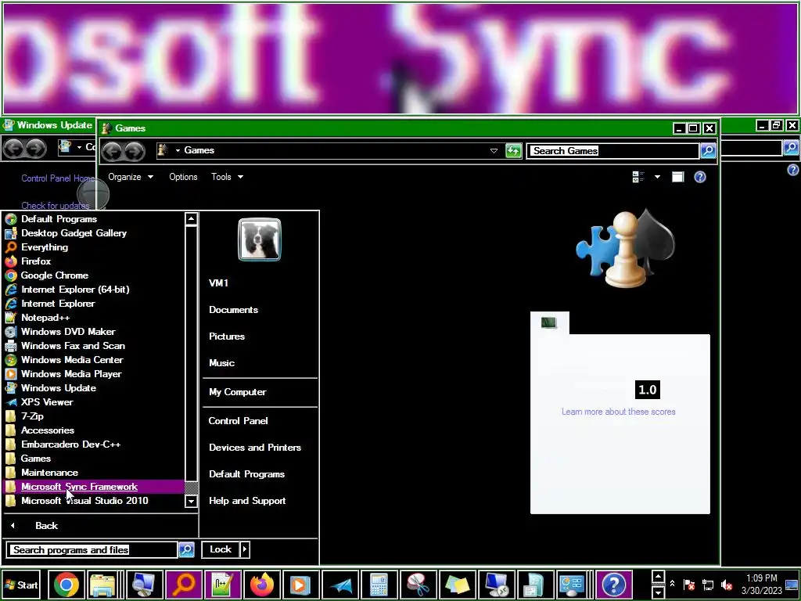Click the Games window help icon
801x601 pixels.
click(x=700, y=177)
